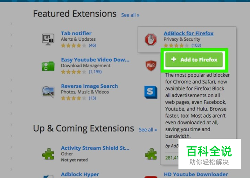
Task: Click the 'Up & Coming Extensions' heading
Action: pos(83,128)
